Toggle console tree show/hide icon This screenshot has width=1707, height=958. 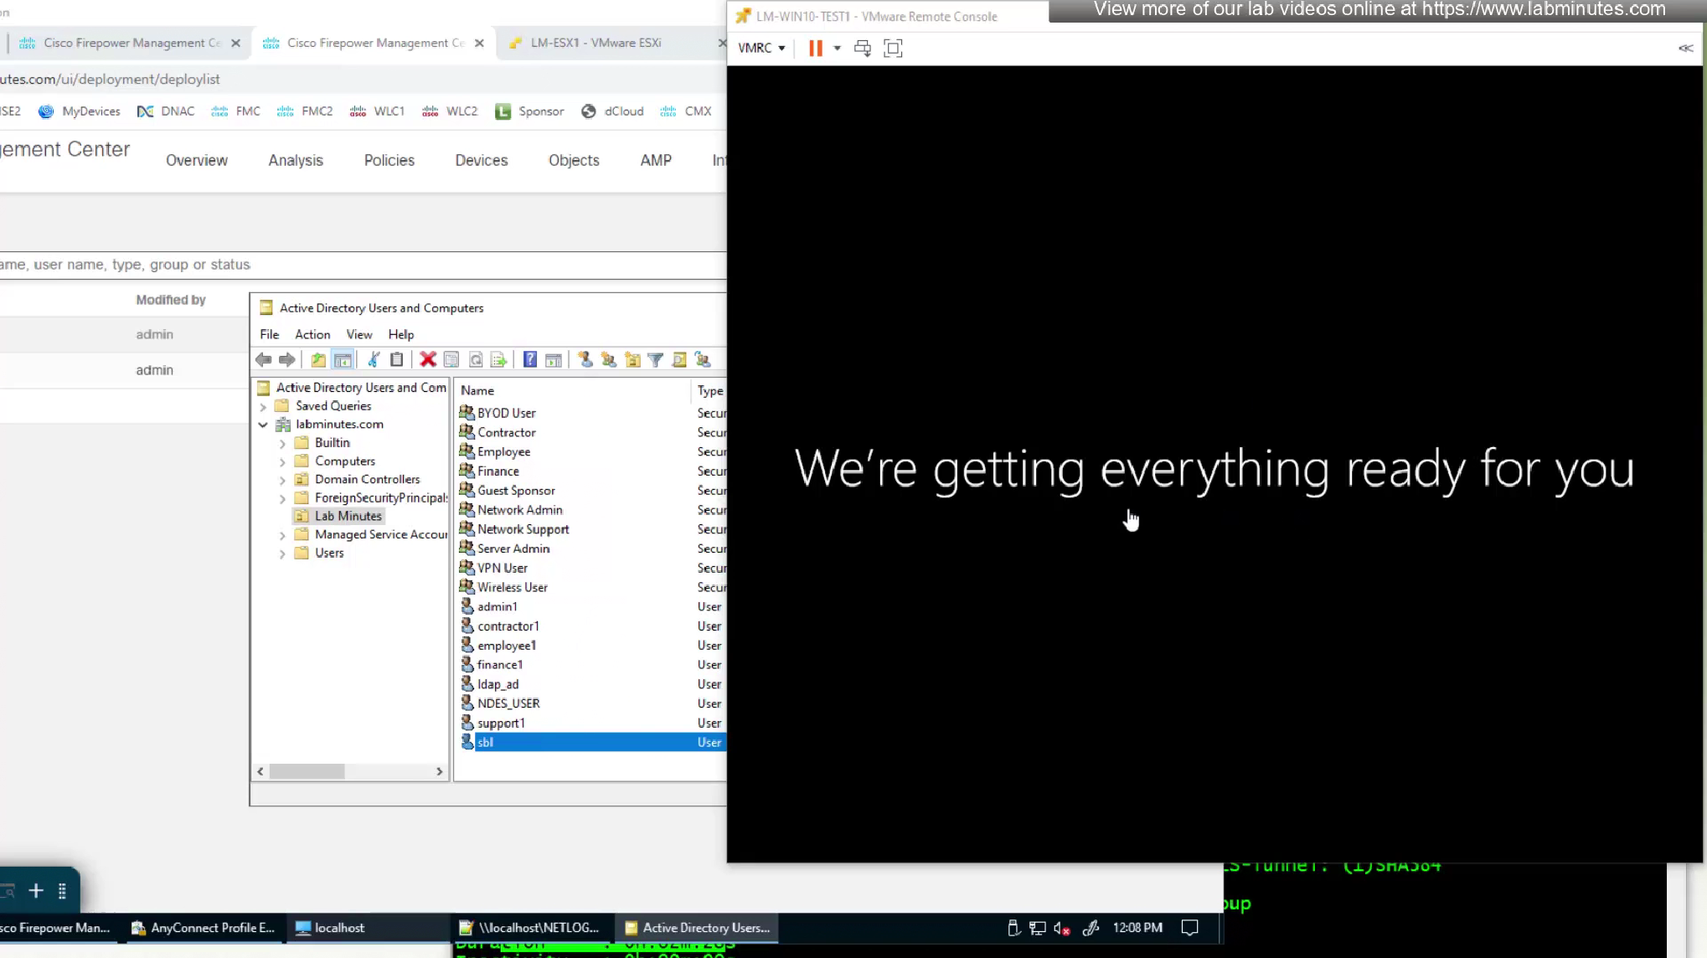(x=343, y=359)
